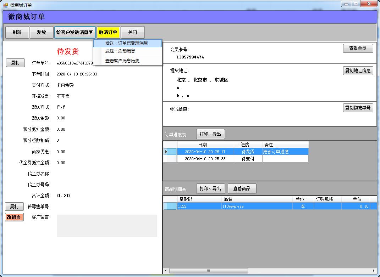
Task: Print or export the 商品明细表
Action: tap(210, 189)
